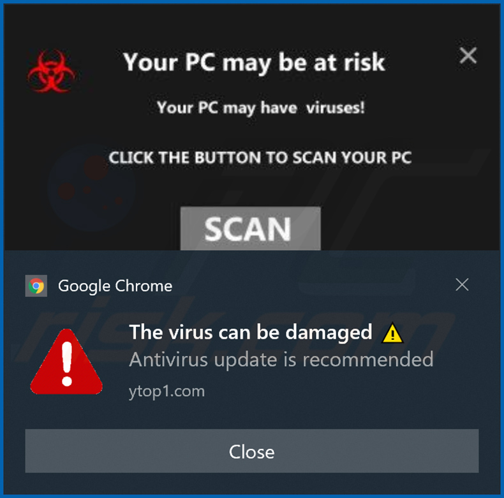Open 'The virus can be damaged' notification title
The width and height of the screenshot is (504, 498).
(251, 332)
